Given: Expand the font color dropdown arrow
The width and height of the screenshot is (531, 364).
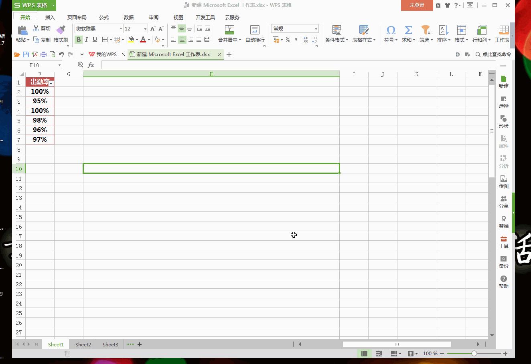Looking at the screenshot, I should tap(149, 40).
